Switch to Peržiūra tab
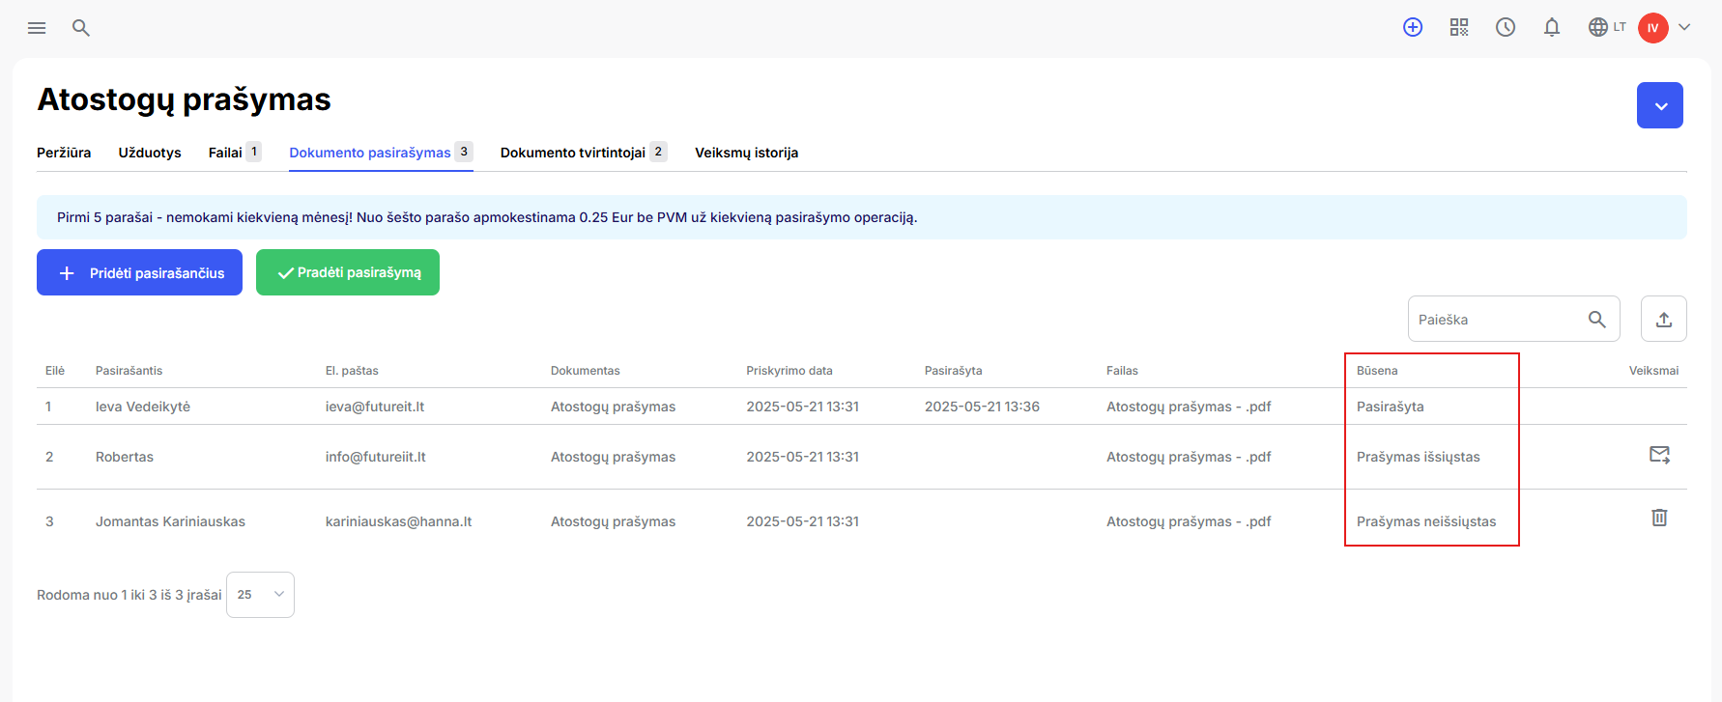The width and height of the screenshot is (1722, 702). (64, 153)
